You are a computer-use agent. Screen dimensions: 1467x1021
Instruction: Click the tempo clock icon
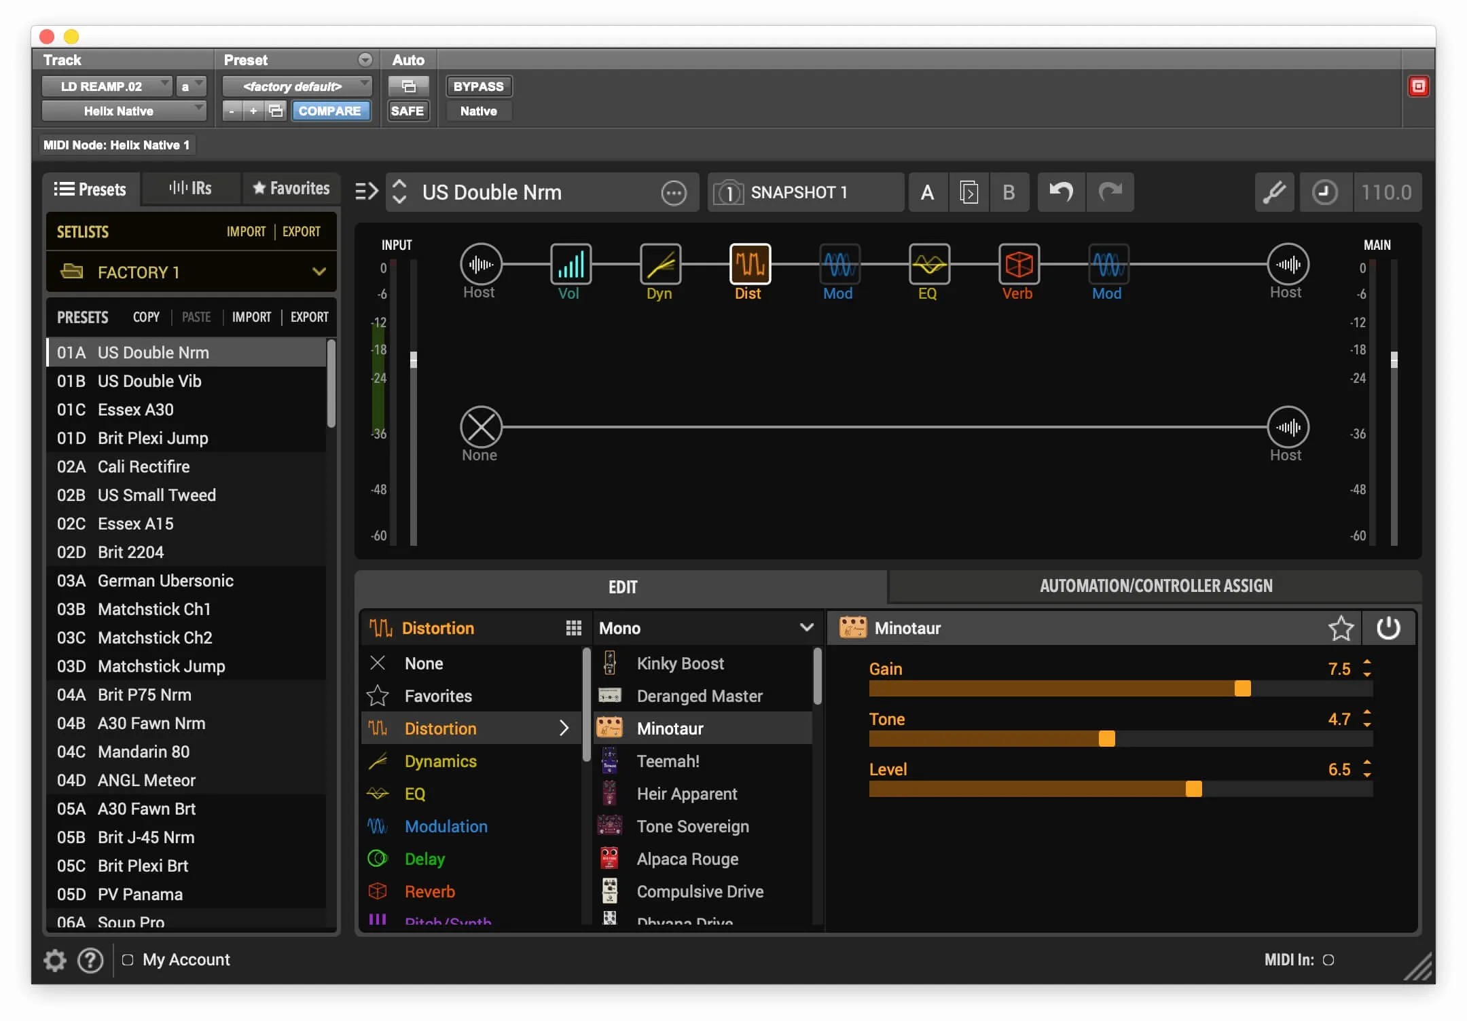pyautogui.click(x=1324, y=192)
